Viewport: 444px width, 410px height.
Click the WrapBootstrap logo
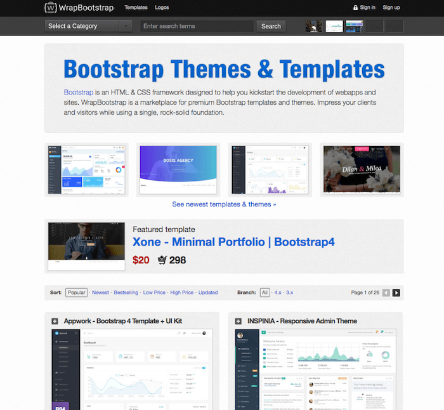tap(79, 8)
